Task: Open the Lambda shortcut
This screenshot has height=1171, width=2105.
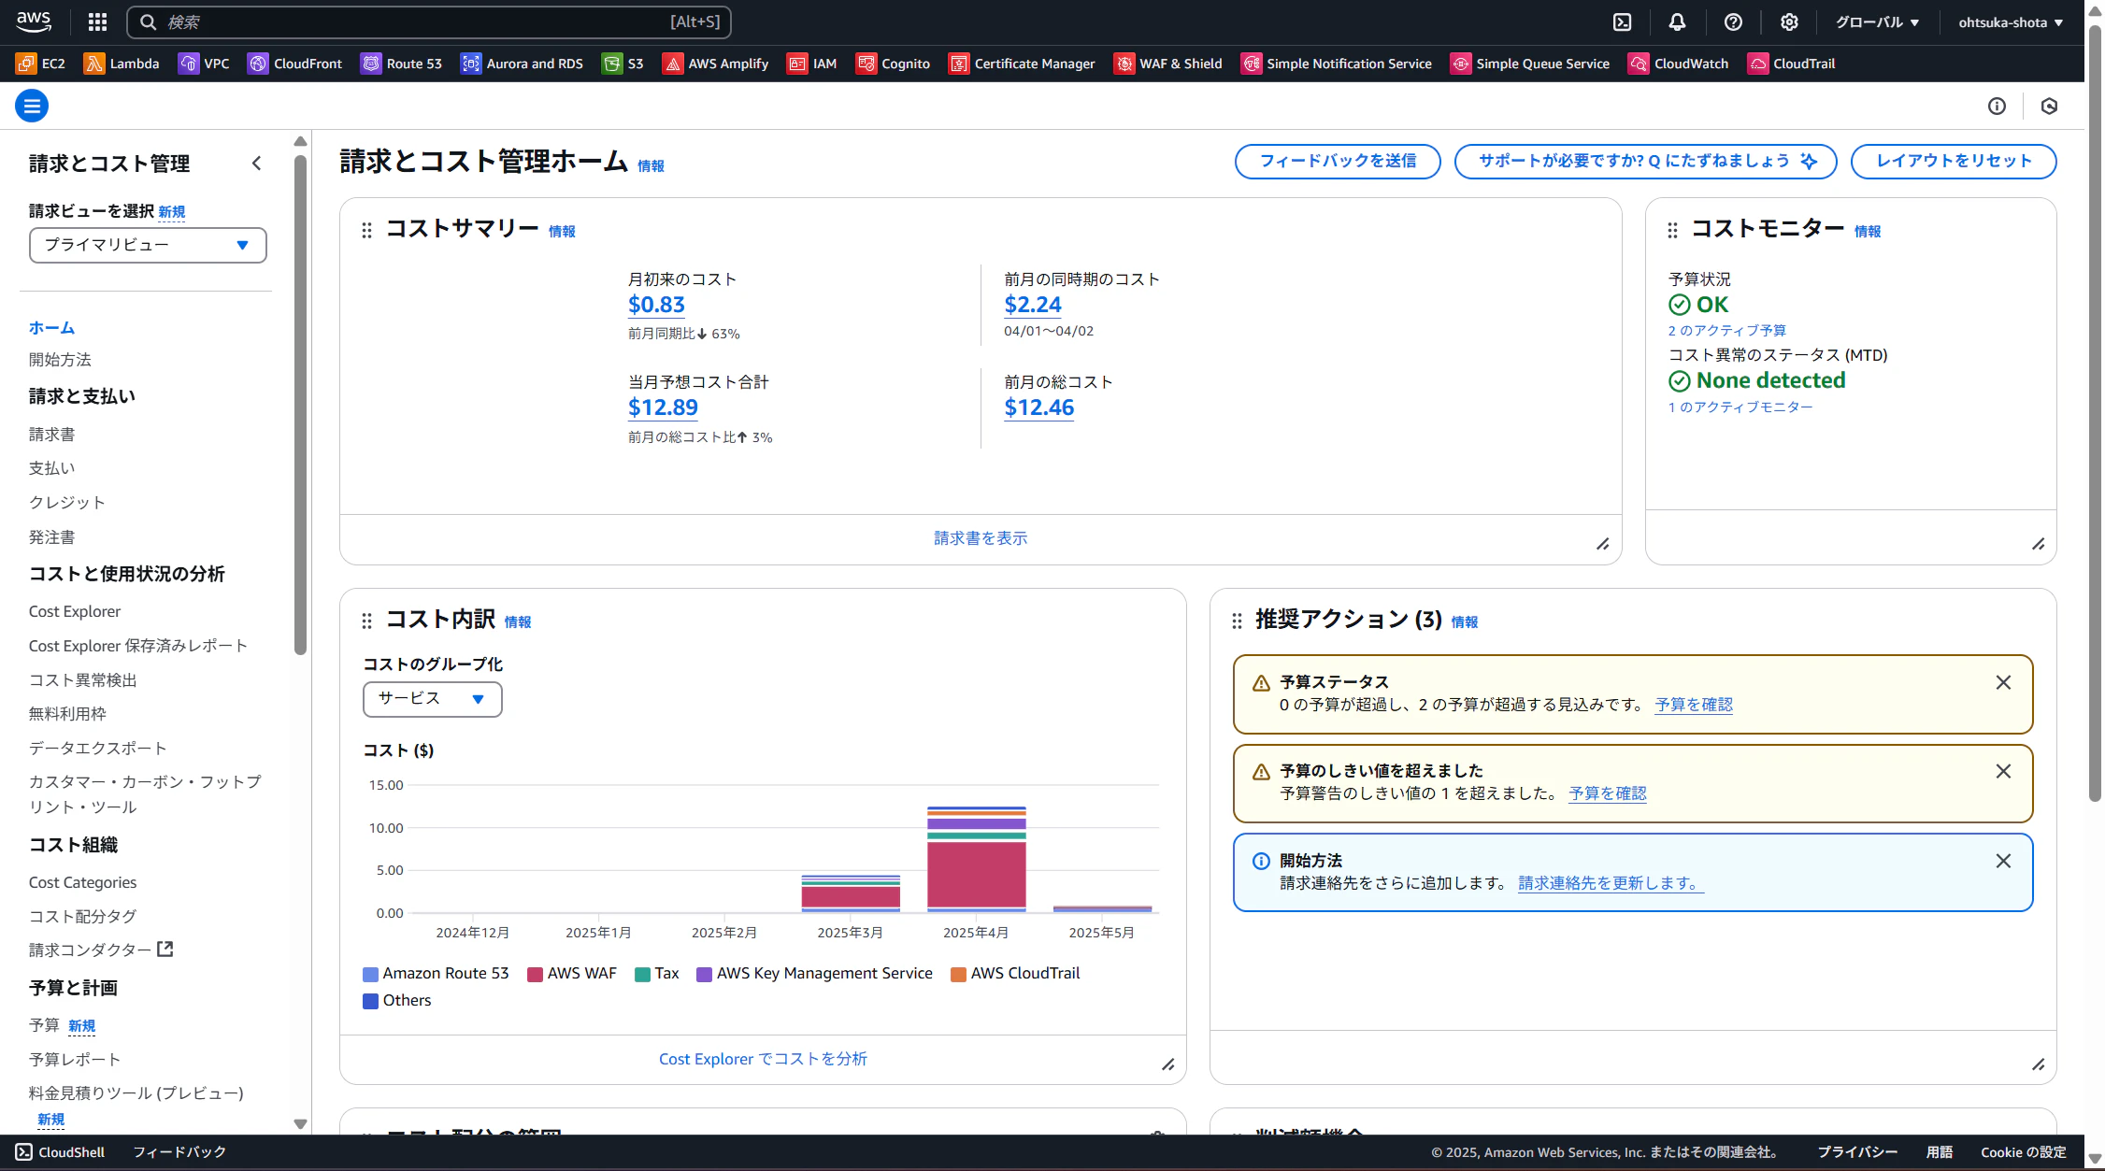Action: (x=122, y=64)
